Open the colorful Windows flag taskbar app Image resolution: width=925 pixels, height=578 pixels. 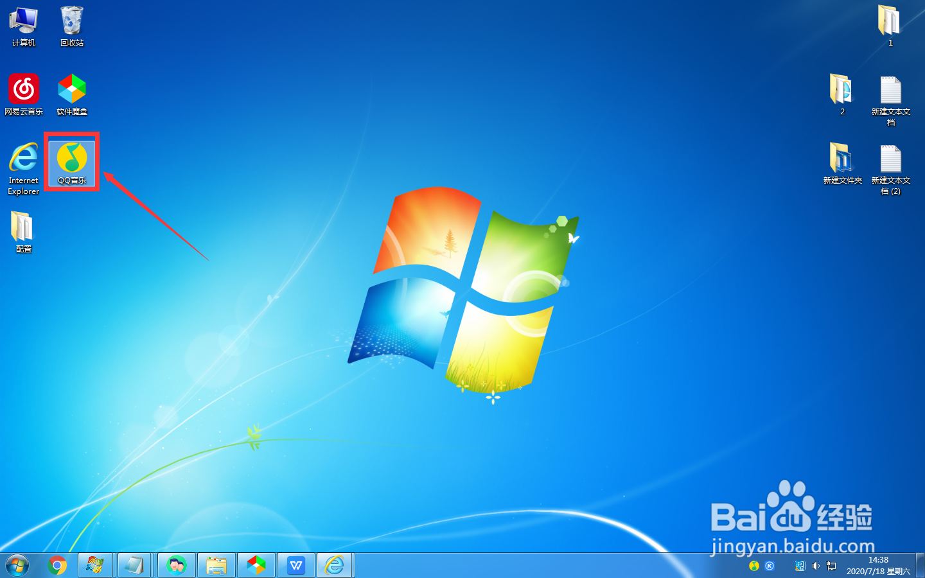(x=95, y=566)
